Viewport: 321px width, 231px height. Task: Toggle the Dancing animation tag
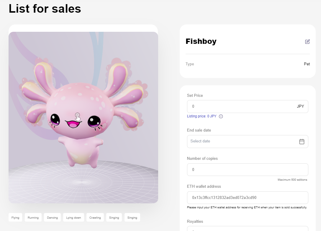(53, 218)
